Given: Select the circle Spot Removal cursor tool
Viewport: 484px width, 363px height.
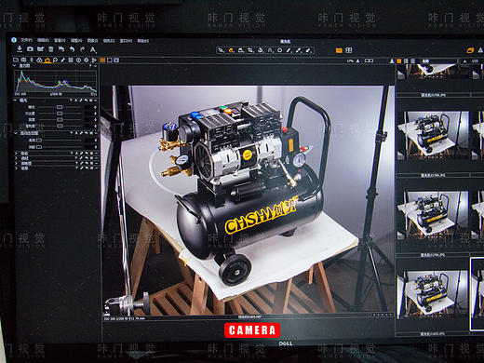Looking at the screenshot, I should 279,50.
